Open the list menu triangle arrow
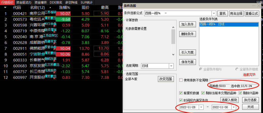This screenshot has height=113, width=263. click(x=5, y=8)
